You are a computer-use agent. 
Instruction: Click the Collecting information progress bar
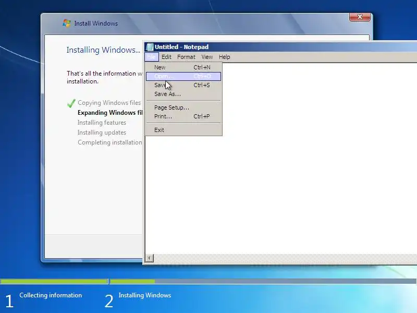54,281
